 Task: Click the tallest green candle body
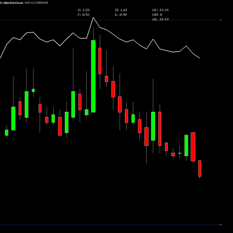pyautogui.click(x=93, y=76)
